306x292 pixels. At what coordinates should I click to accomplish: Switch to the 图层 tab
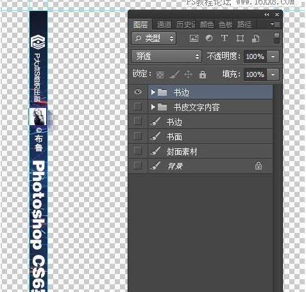(x=140, y=24)
